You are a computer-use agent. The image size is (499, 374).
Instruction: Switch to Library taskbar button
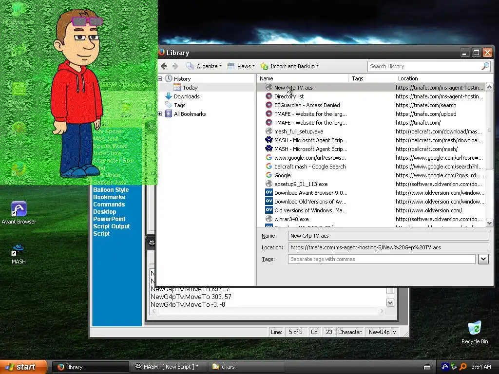pyautogui.click(x=90, y=367)
